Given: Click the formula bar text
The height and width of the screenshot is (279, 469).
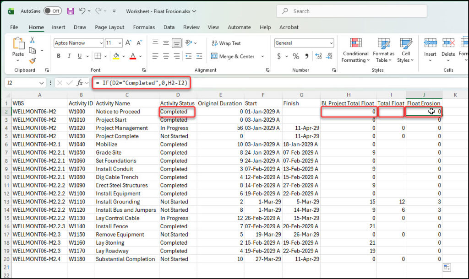Looking at the screenshot, I should click(x=142, y=83).
